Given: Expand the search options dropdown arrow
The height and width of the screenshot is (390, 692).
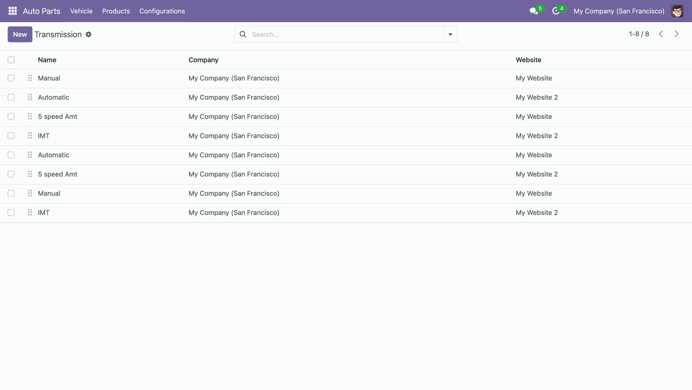Looking at the screenshot, I should click(x=450, y=35).
